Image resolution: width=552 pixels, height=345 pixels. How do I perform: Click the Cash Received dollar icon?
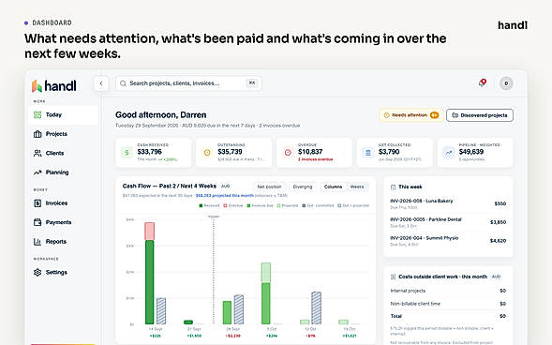(x=127, y=153)
